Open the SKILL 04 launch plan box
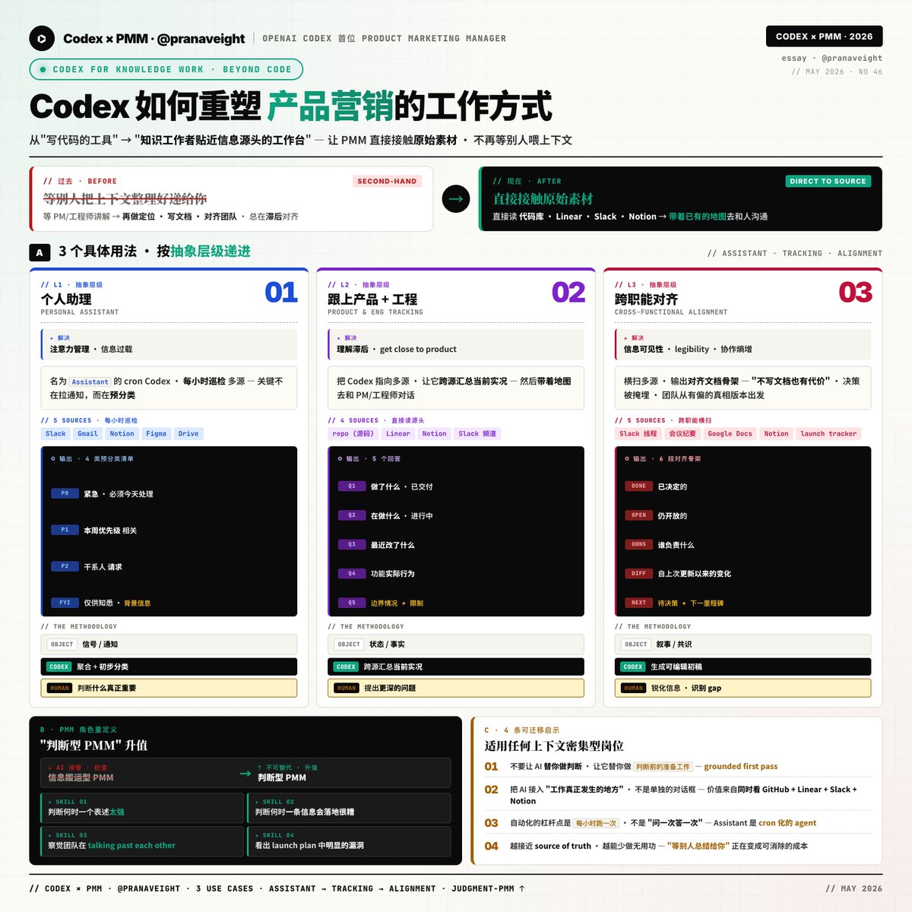Viewport: 912px width, 912px height. click(x=349, y=841)
